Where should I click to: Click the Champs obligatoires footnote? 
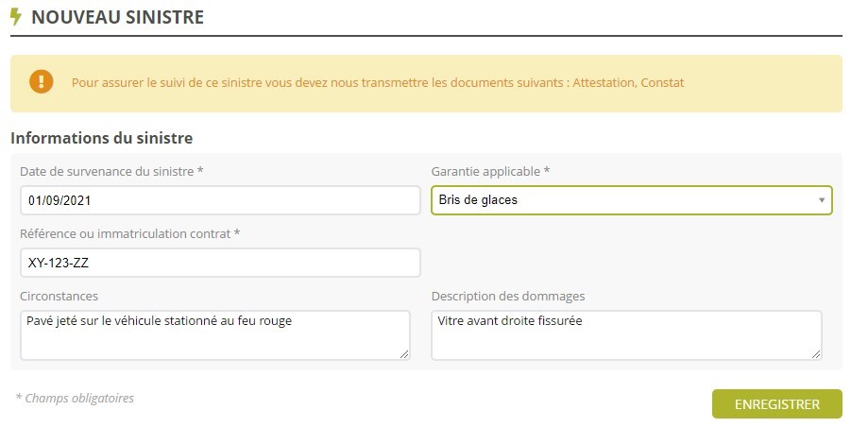[75, 399]
